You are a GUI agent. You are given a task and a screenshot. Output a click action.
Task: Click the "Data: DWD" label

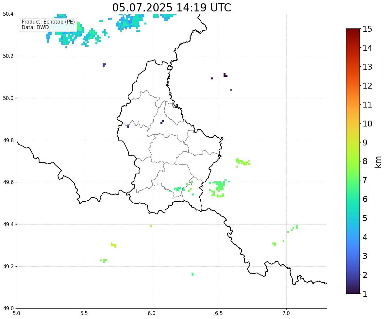tap(35, 27)
